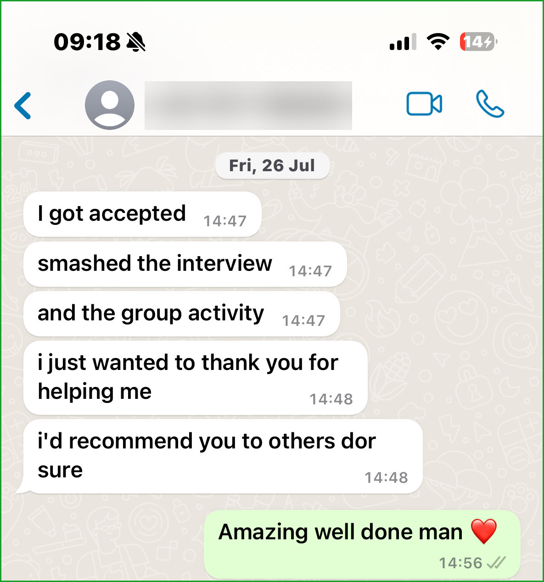Screen dimensions: 544x582
Task: Select the "smashed the interview" message
Action: (185, 264)
